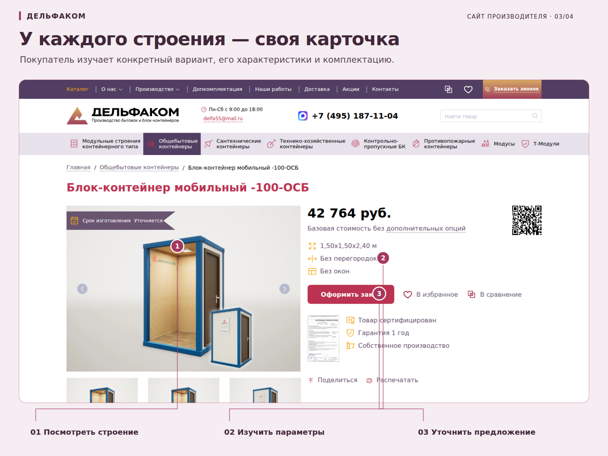The width and height of the screenshot is (608, 456).
Task: Open the Контакты menu item
Action: click(385, 89)
